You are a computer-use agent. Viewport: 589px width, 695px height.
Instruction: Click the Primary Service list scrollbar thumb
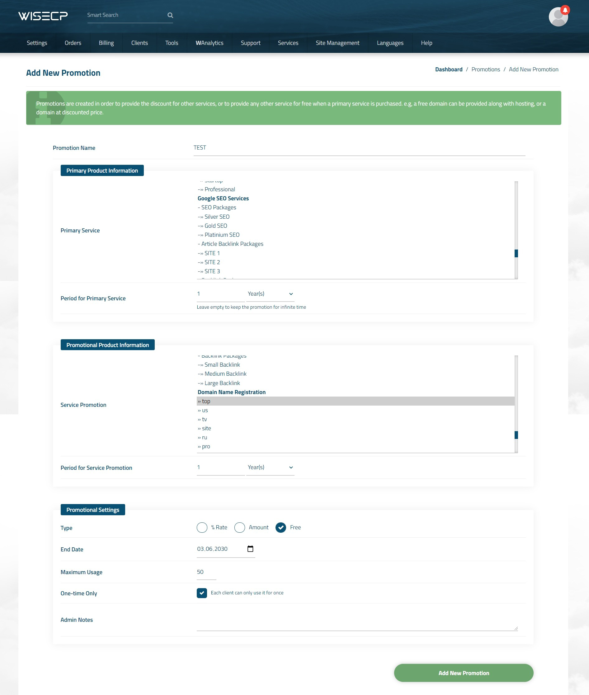[516, 253]
